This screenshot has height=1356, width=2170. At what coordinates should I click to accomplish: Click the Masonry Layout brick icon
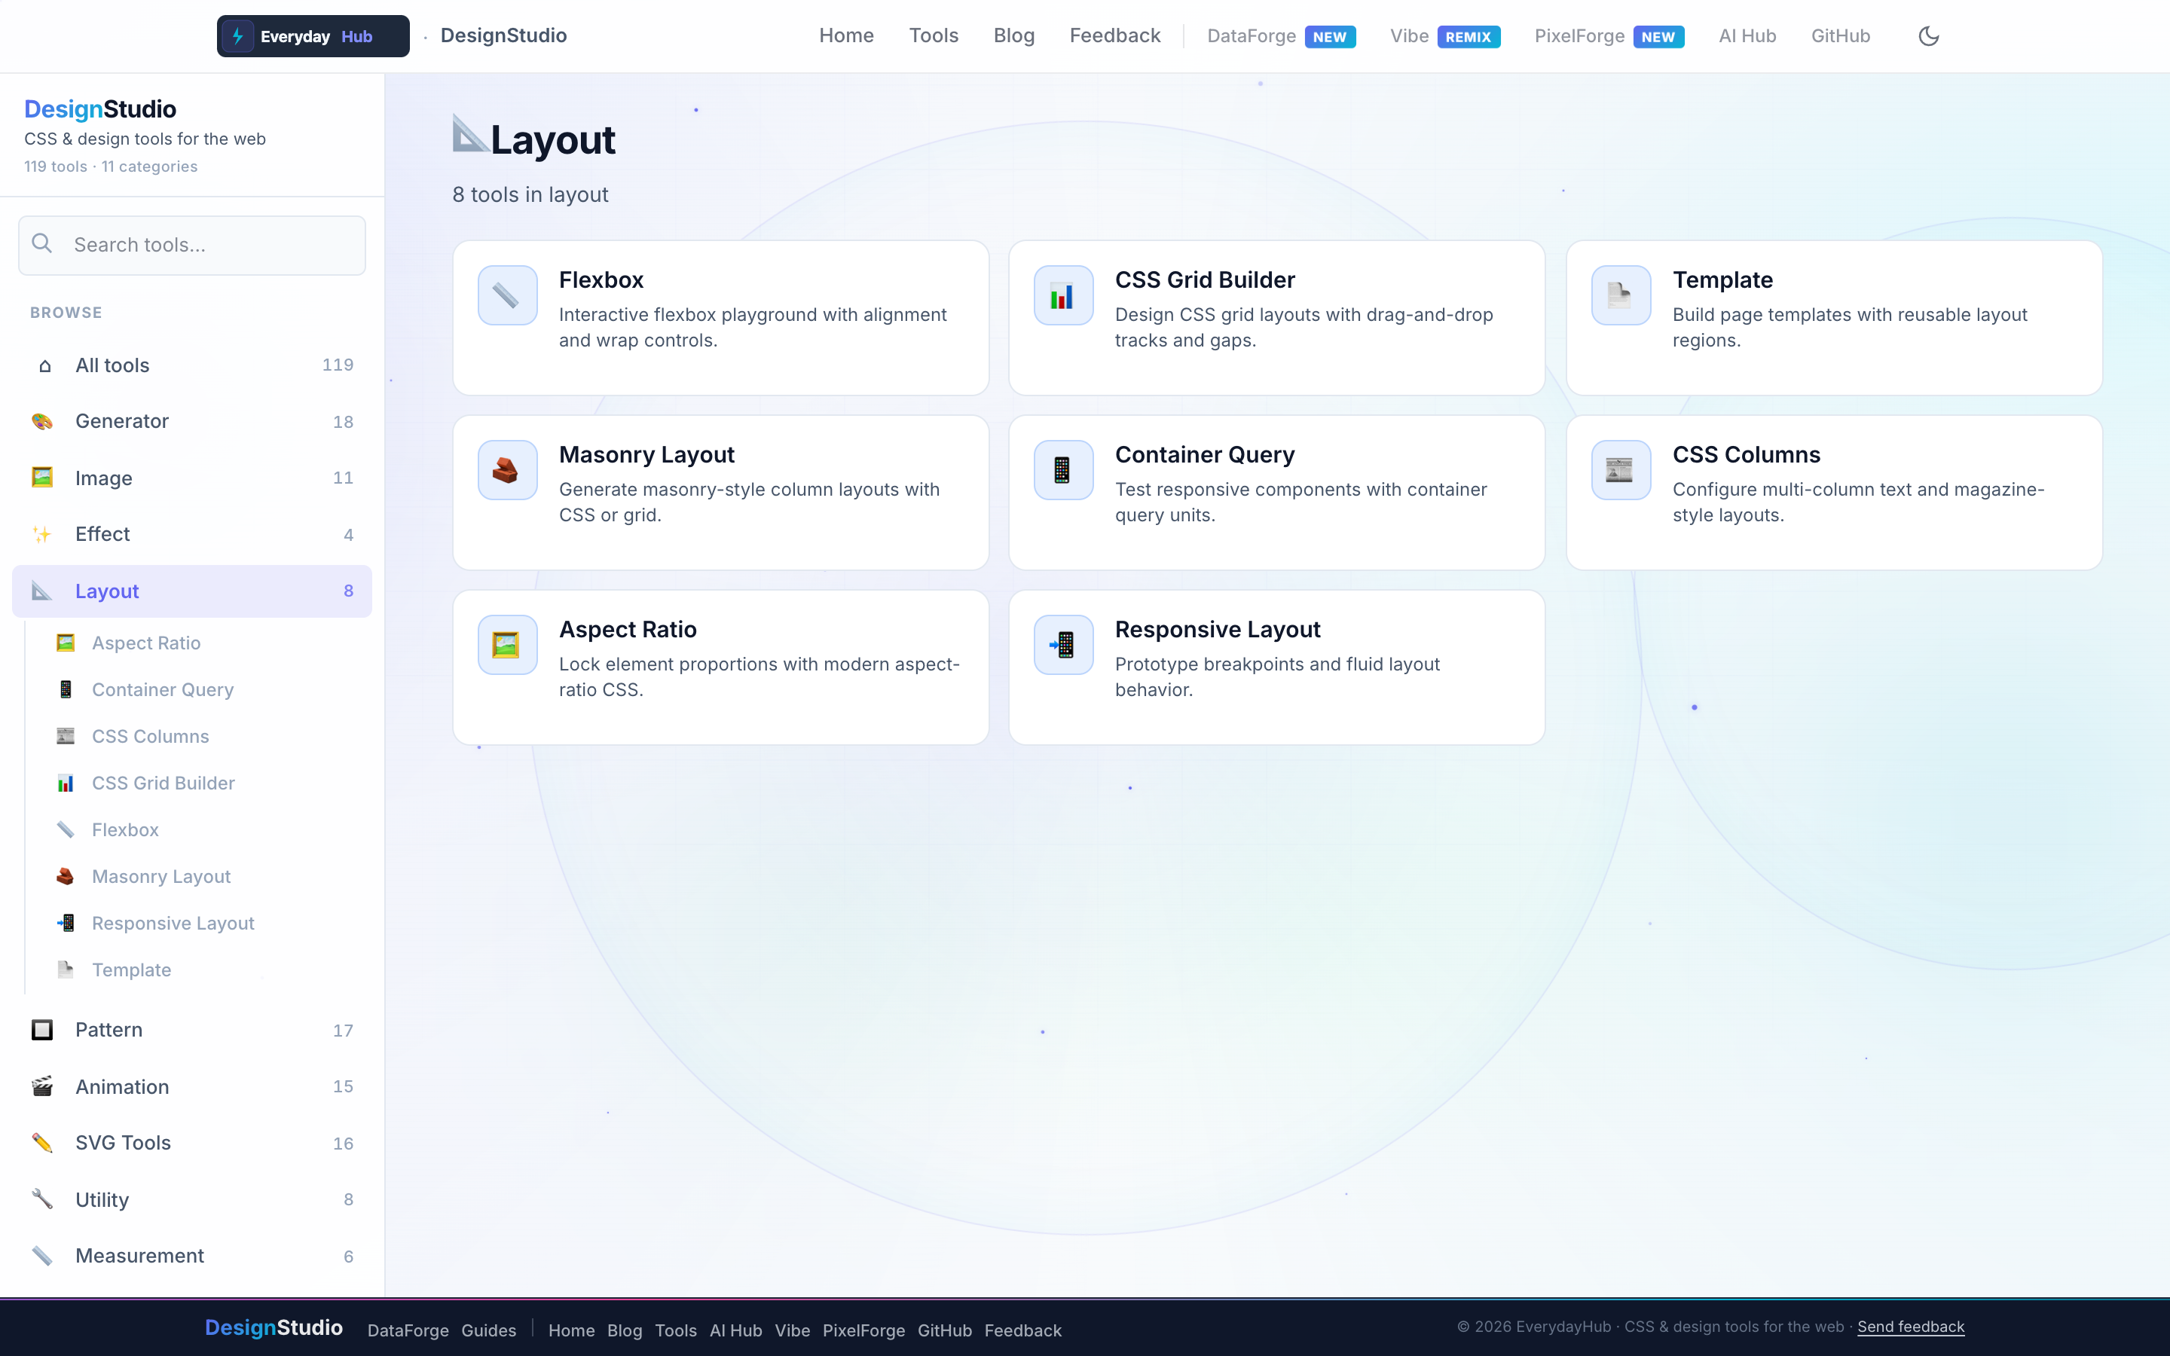click(x=506, y=470)
